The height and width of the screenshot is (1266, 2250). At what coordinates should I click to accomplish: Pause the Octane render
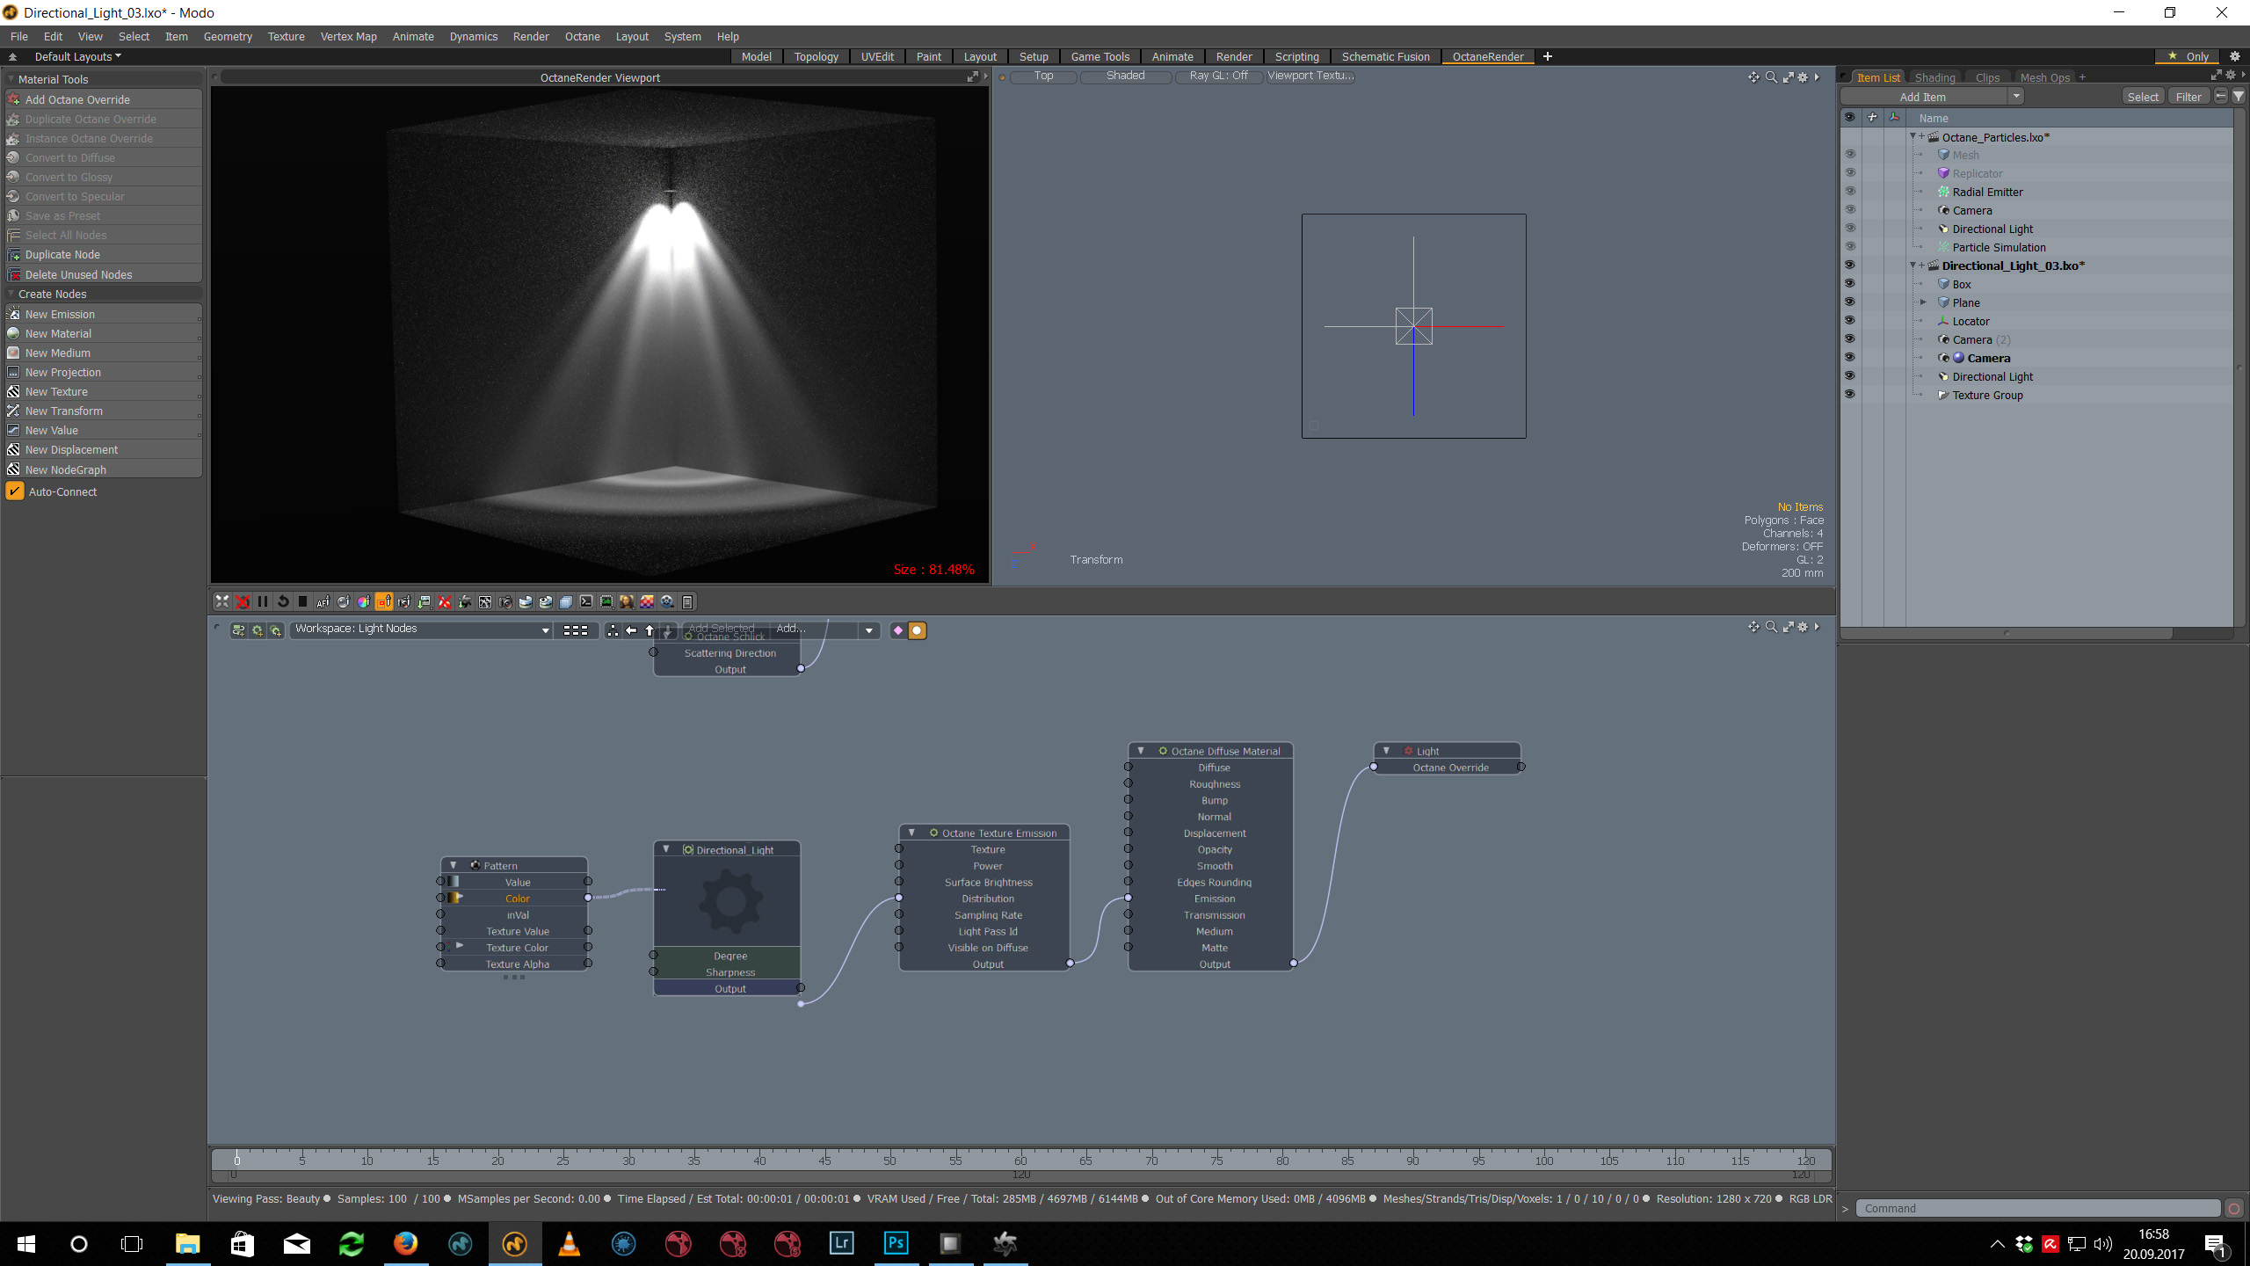pyautogui.click(x=263, y=602)
